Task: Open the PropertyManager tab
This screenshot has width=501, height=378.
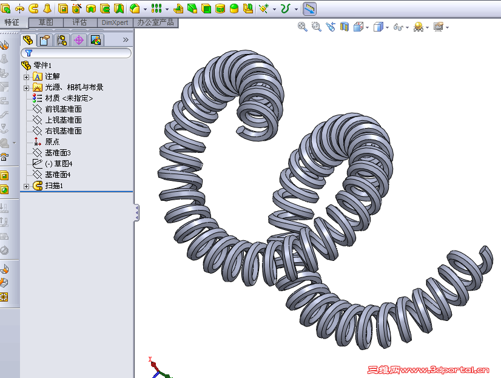Action: 45,40
